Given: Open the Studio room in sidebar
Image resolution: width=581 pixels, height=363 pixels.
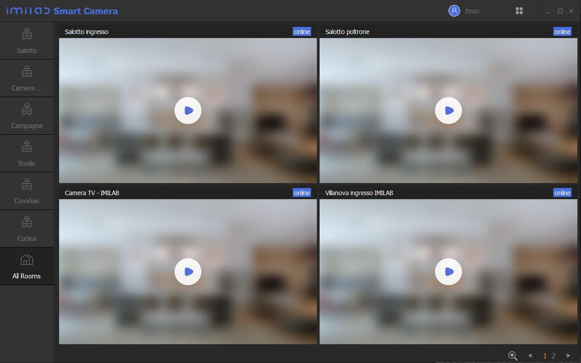Looking at the screenshot, I should 27,154.
